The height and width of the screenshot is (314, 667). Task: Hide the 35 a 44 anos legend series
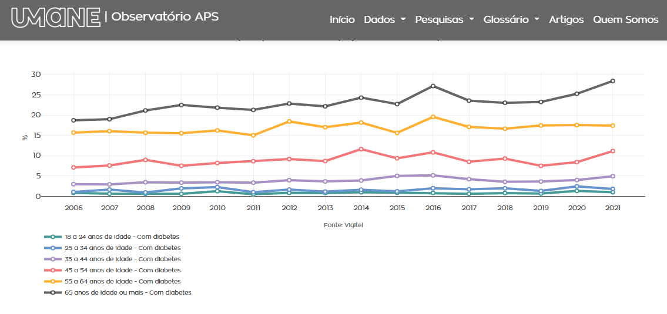point(112,259)
